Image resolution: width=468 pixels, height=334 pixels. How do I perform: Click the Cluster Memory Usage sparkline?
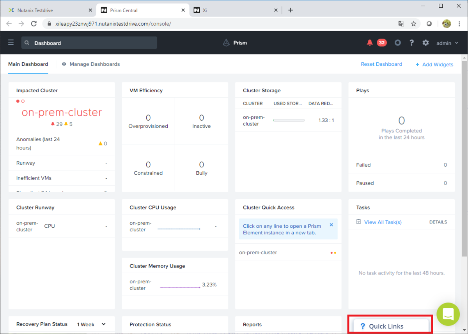point(180,287)
